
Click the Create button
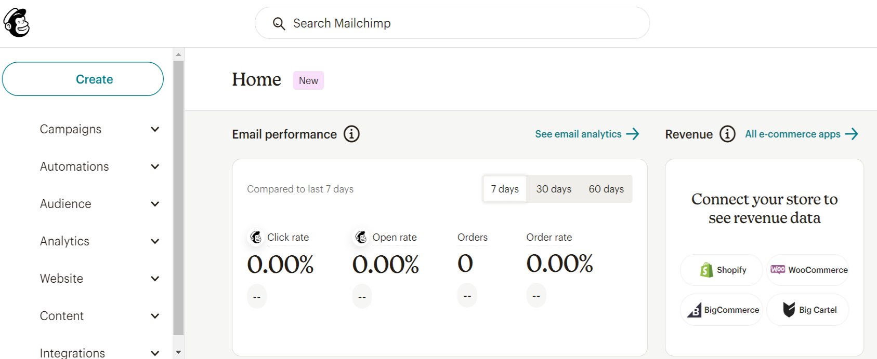tap(83, 79)
